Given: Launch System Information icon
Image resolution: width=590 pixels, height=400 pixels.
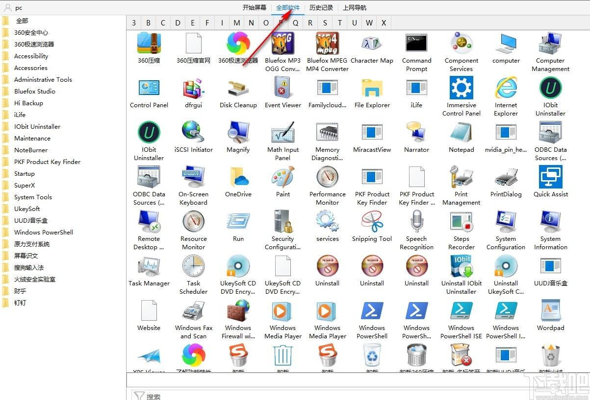Looking at the screenshot, I should (550, 222).
